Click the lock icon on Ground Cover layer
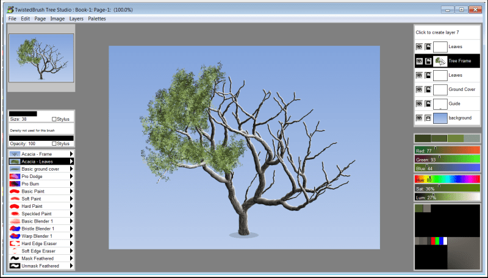The width and height of the screenshot is (488, 278). 428,89
